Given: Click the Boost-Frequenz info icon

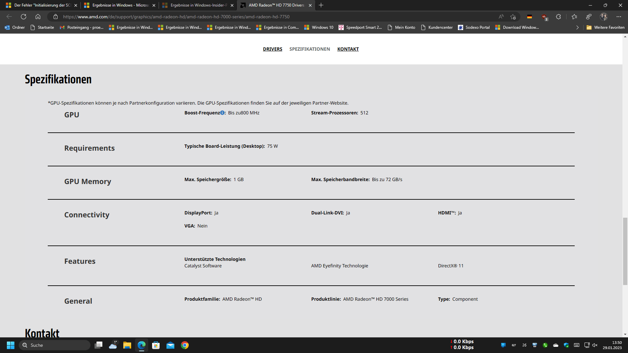Looking at the screenshot, I should pyautogui.click(x=222, y=113).
